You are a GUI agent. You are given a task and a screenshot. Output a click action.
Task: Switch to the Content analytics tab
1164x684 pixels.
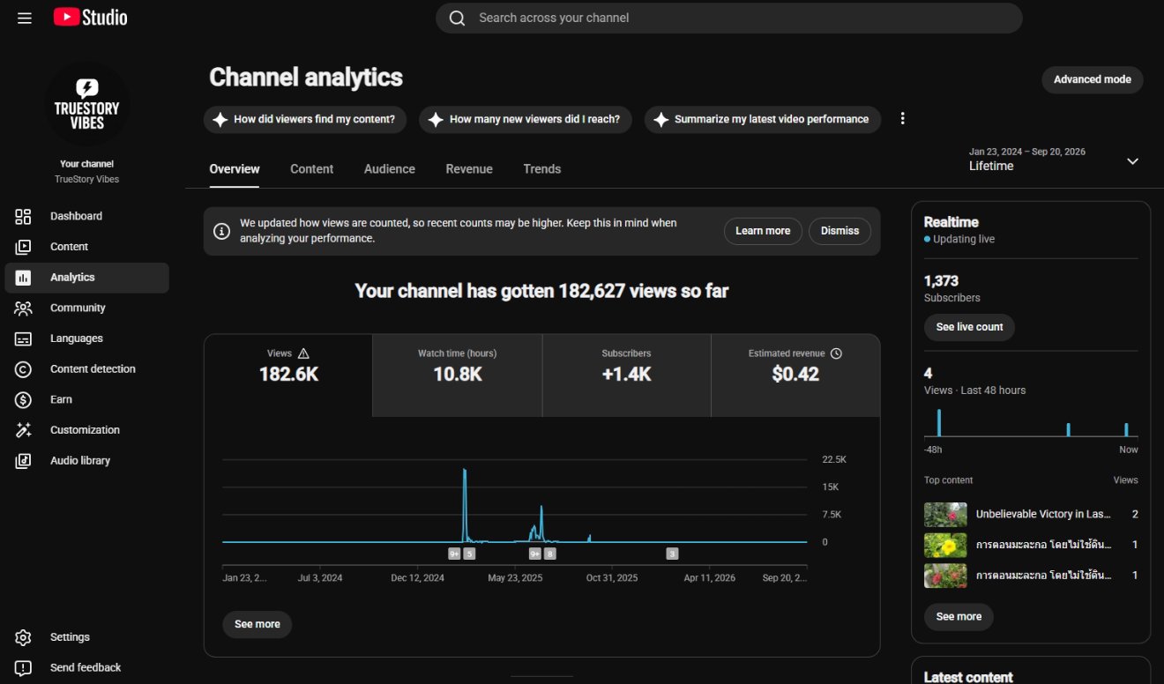(312, 169)
